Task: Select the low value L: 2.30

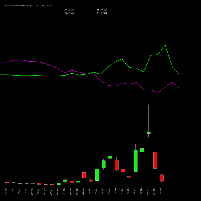Action: tap(102, 14)
